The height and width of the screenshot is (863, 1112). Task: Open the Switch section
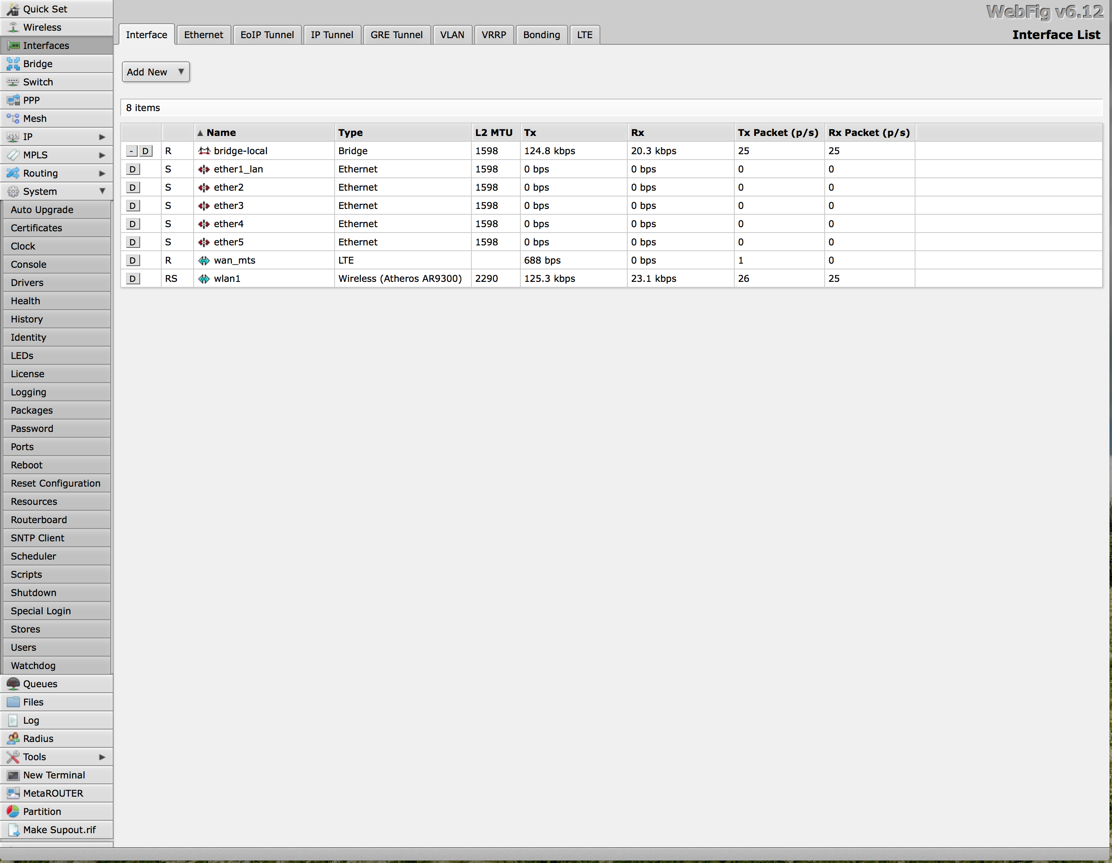(37, 82)
